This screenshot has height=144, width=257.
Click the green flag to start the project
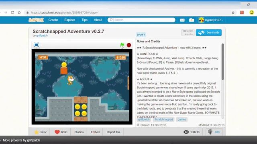pos(122,45)
